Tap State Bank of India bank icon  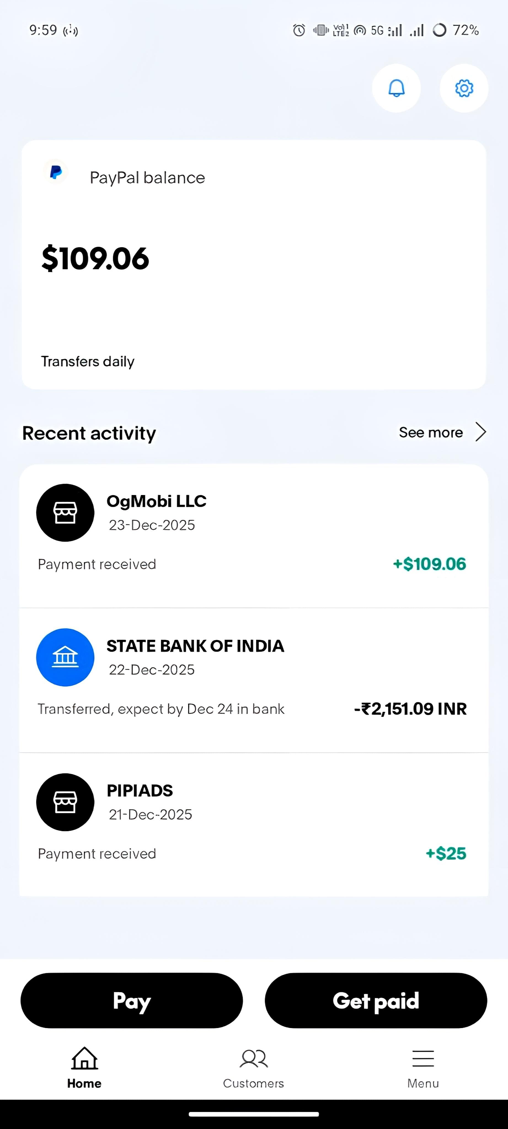[x=65, y=657]
